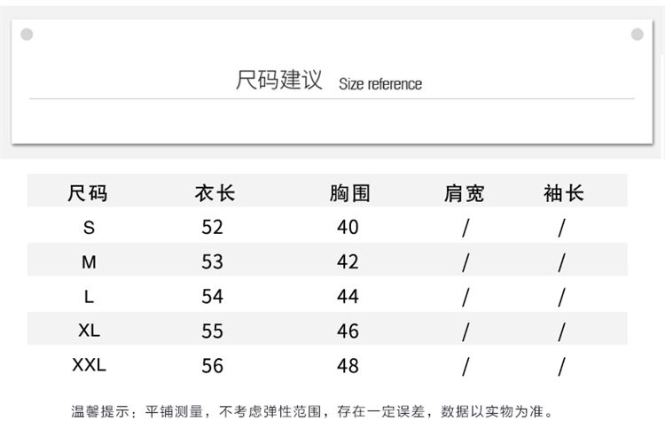Click the S size row label
665x444 pixels.
pos(89,228)
